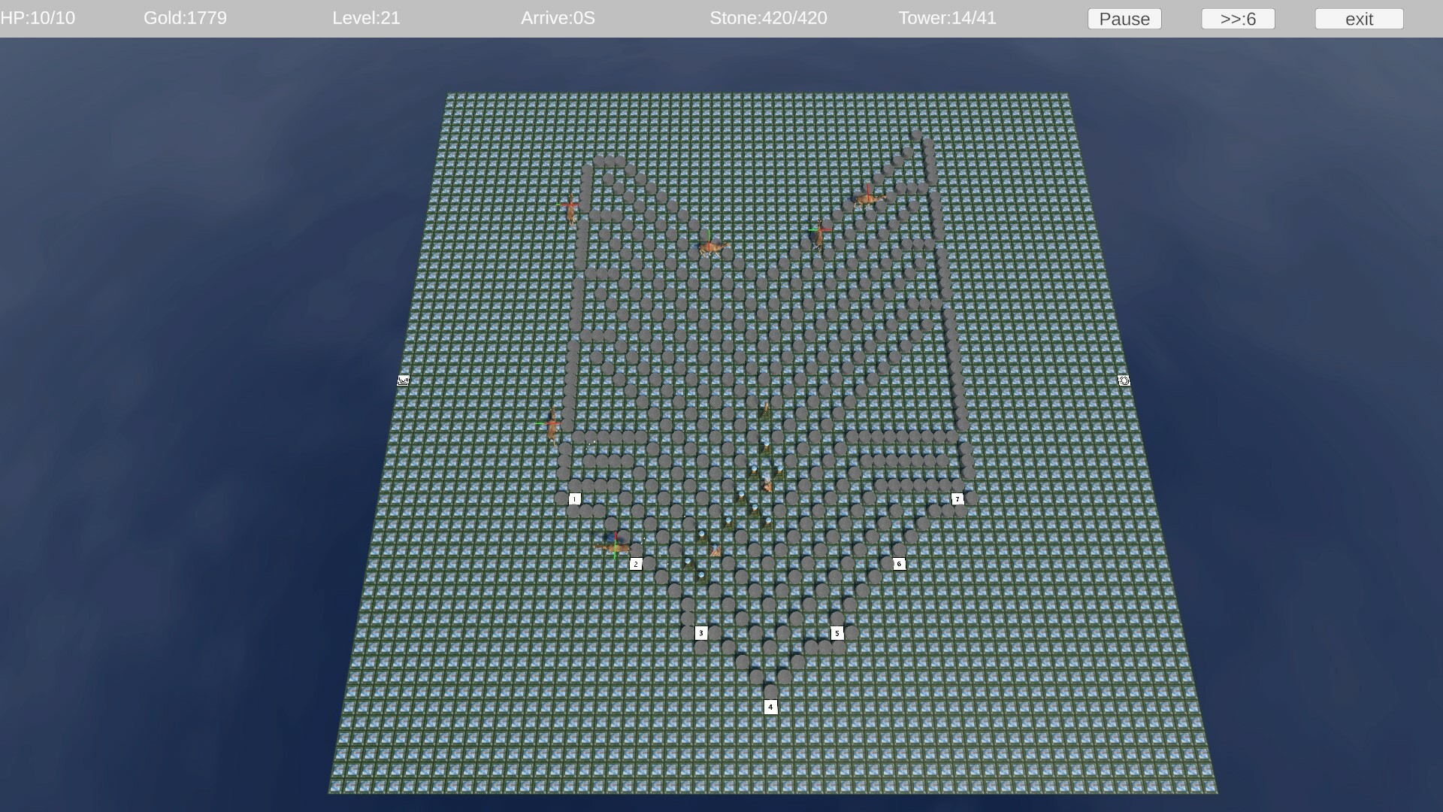Select the smiley panel icon on the left map edge

tap(403, 380)
